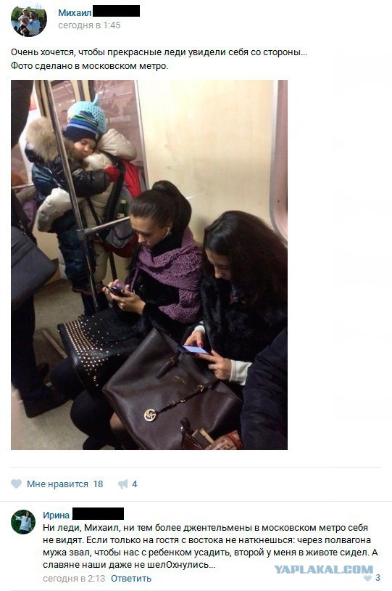Open comment timestamp 'сегодня в 2:13'
This screenshot has height=591, width=392.
[74, 578]
